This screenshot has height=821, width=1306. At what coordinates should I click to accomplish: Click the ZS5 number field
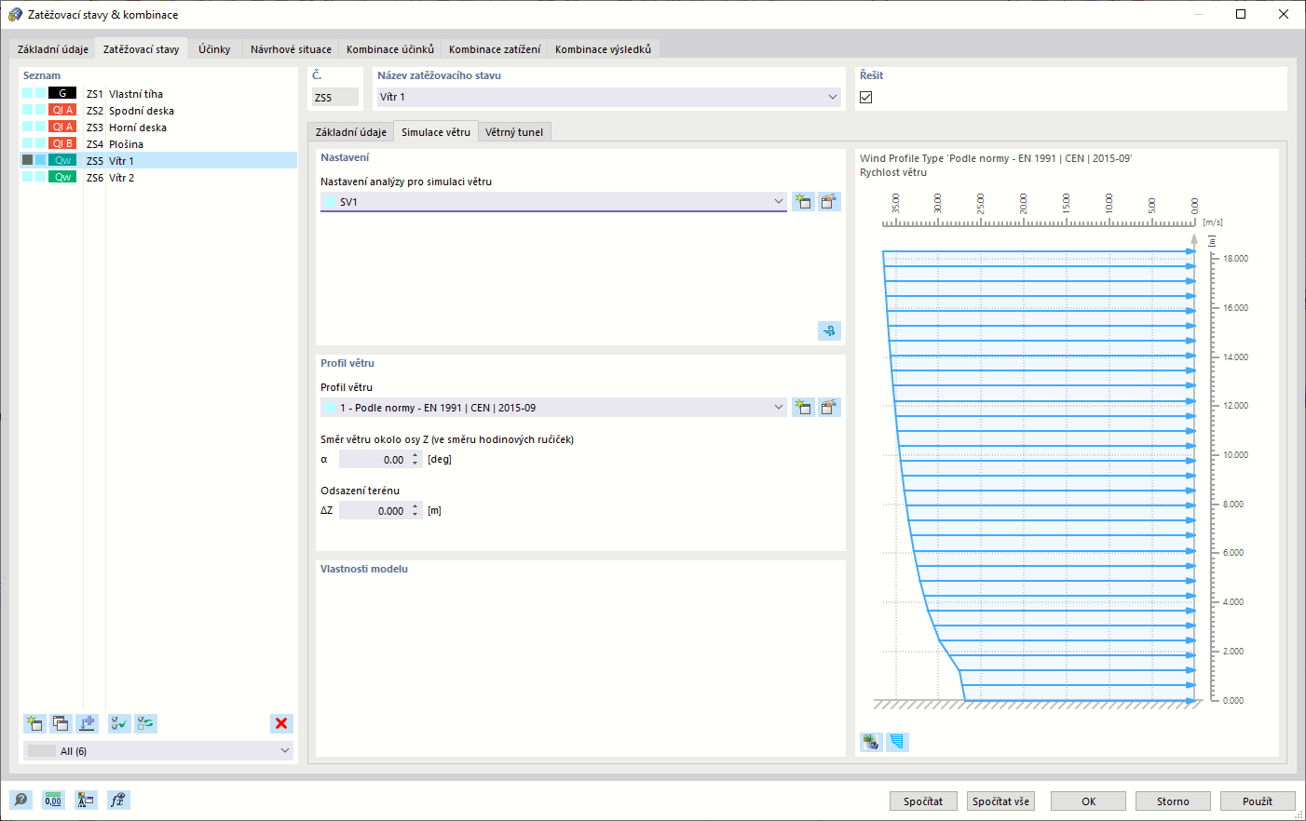[335, 97]
